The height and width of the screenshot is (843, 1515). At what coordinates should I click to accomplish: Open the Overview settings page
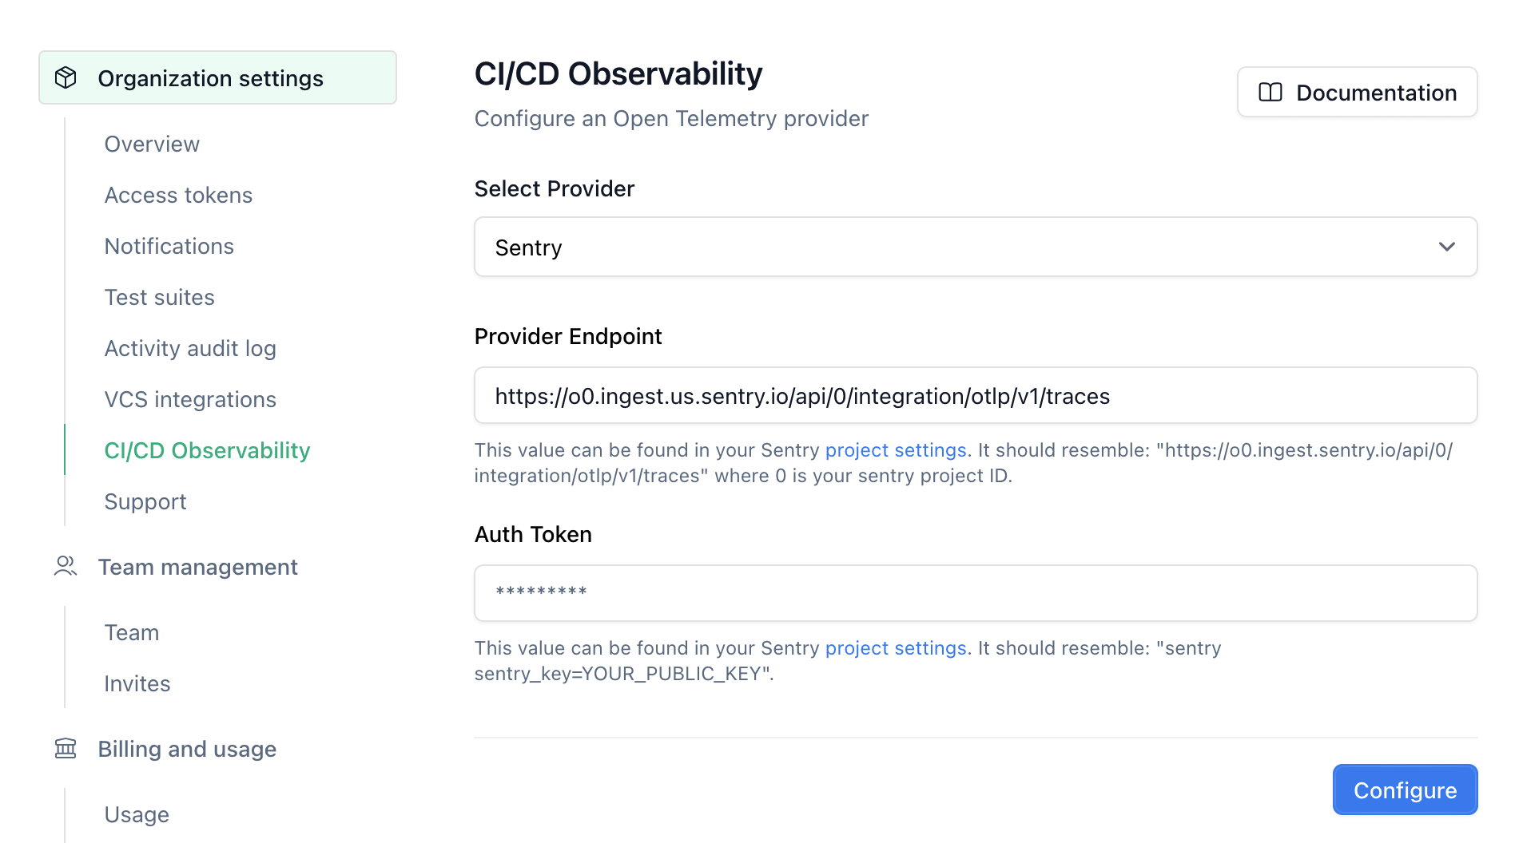click(152, 144)
